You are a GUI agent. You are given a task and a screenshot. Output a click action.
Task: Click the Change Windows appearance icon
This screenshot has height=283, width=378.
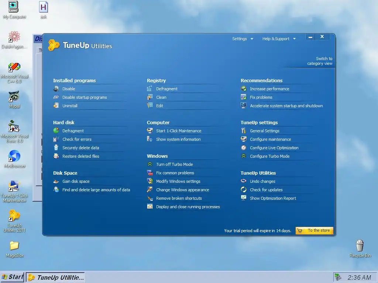click(x=150, y=190)
